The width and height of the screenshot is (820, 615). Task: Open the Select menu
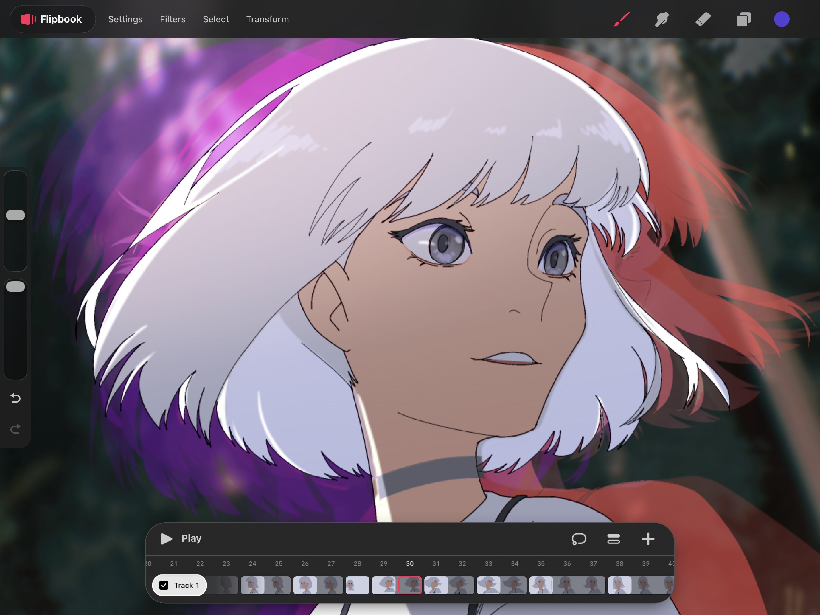tap(216, 19)
